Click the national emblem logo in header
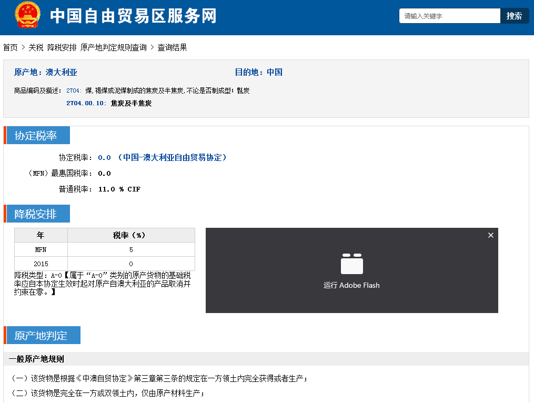The image size is (534, 403). coord(27,16)
